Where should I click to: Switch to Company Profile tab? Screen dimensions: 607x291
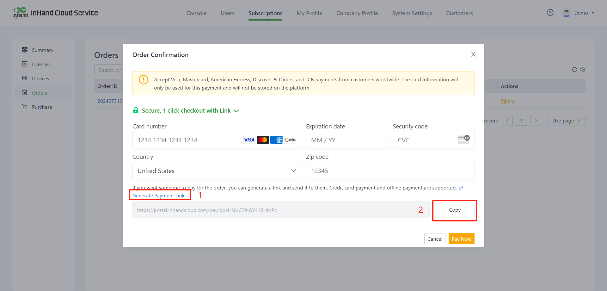coord(357,13)
